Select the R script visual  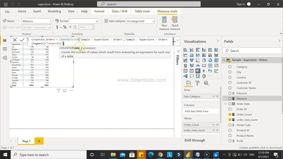pos(204,71)
